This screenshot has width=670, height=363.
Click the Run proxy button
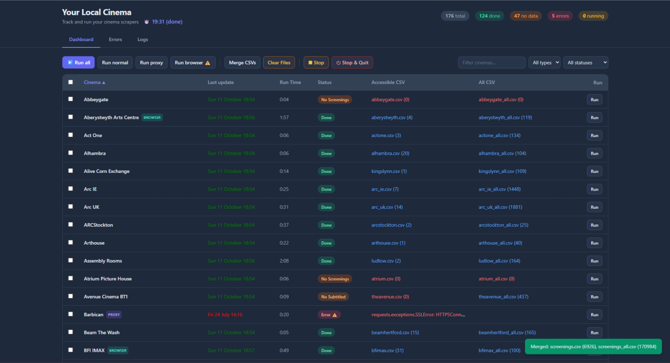[152, 63]
